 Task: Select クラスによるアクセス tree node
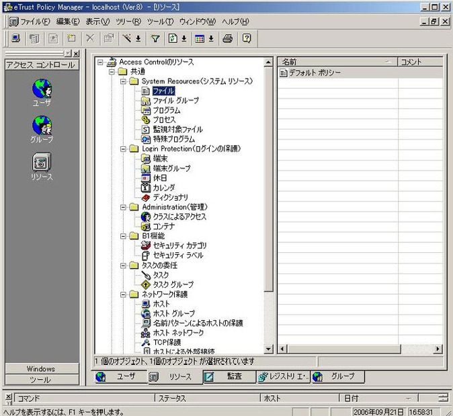(179, 217)
